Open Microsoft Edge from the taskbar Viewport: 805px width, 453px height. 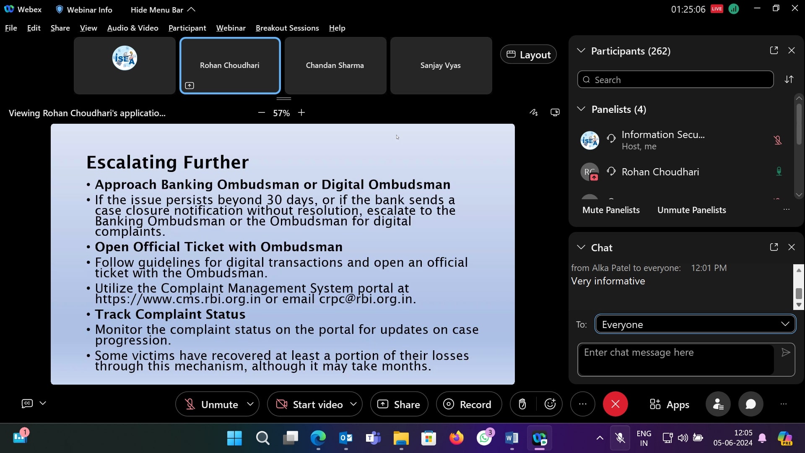(318, 438)
